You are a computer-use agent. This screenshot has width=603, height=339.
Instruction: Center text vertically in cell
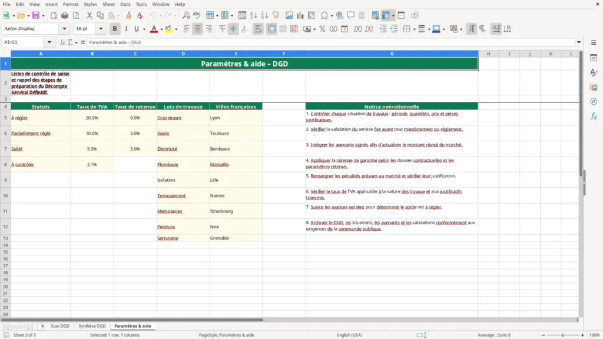pos(233,29)
